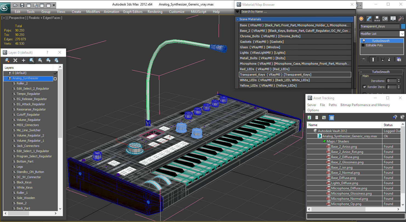Toggle Show End Result in modifier stack
Viewport: 406px width, 222px height.
tap(373, 59)
